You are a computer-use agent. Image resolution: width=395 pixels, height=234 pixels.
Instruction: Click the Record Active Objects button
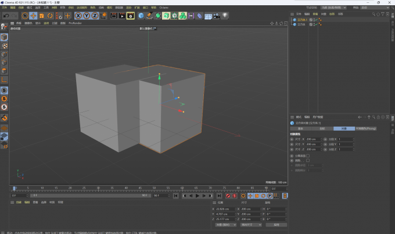pos(228,196)
